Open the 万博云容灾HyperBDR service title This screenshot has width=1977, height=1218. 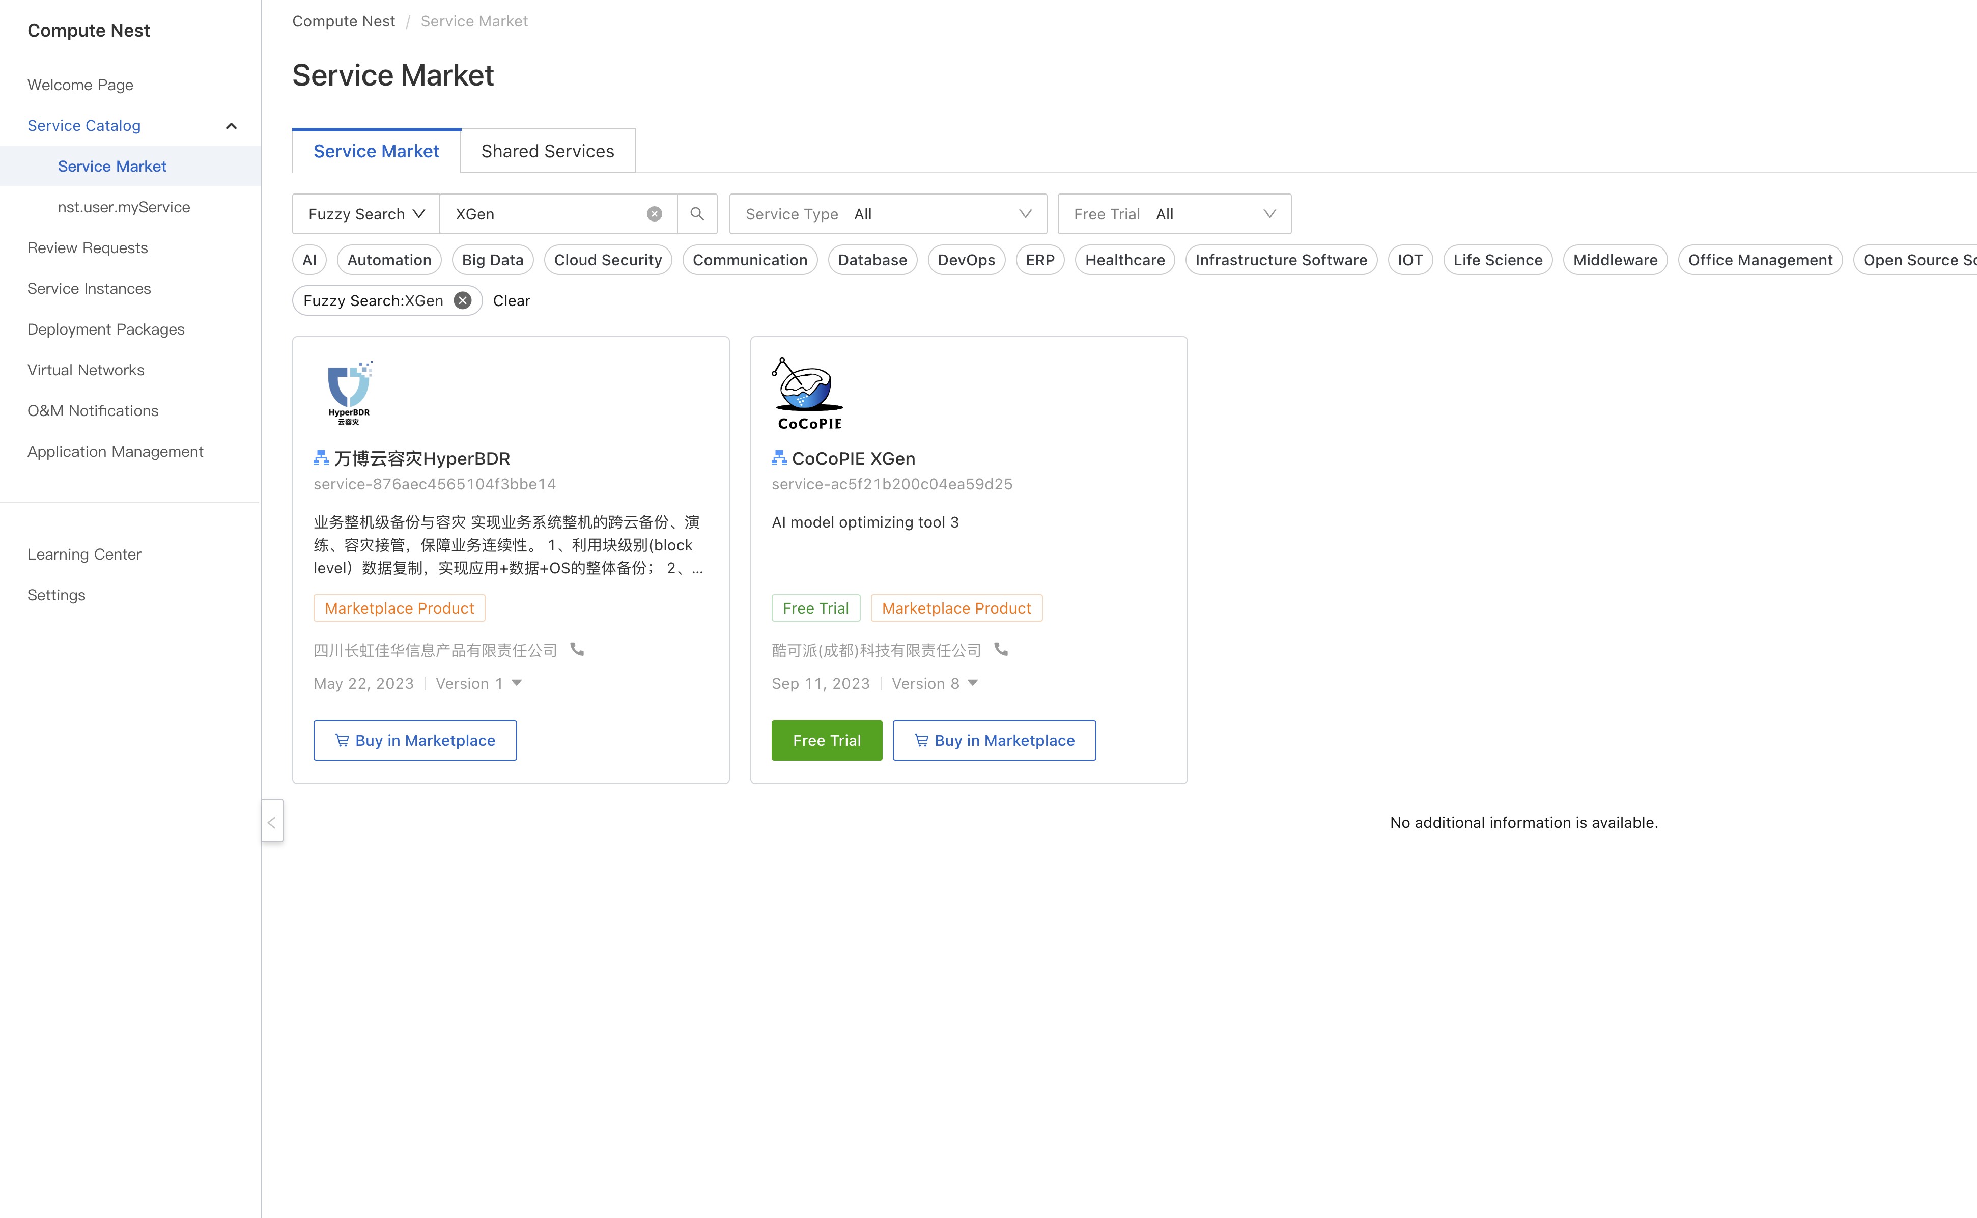click(422, 458)
